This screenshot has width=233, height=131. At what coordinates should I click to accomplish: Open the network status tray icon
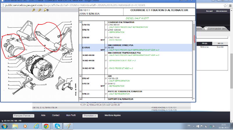210,126
